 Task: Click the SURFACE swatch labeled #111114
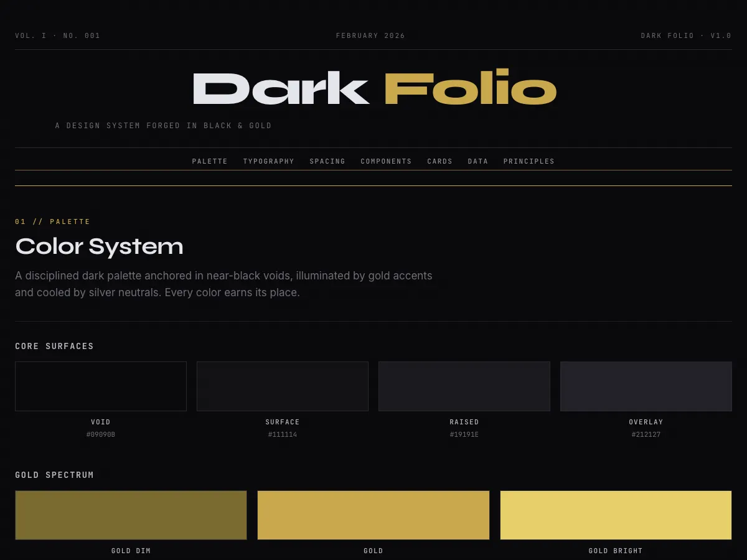coord(283,386)
